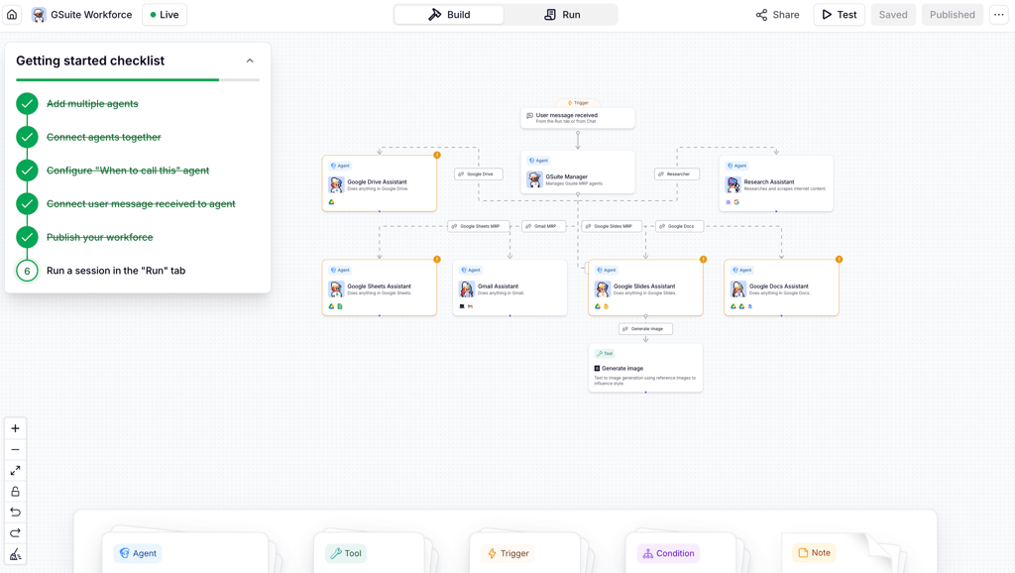Select the Google Sheets Assistant node
This screenshot has height=573, width=1015.
pos(380,287)
